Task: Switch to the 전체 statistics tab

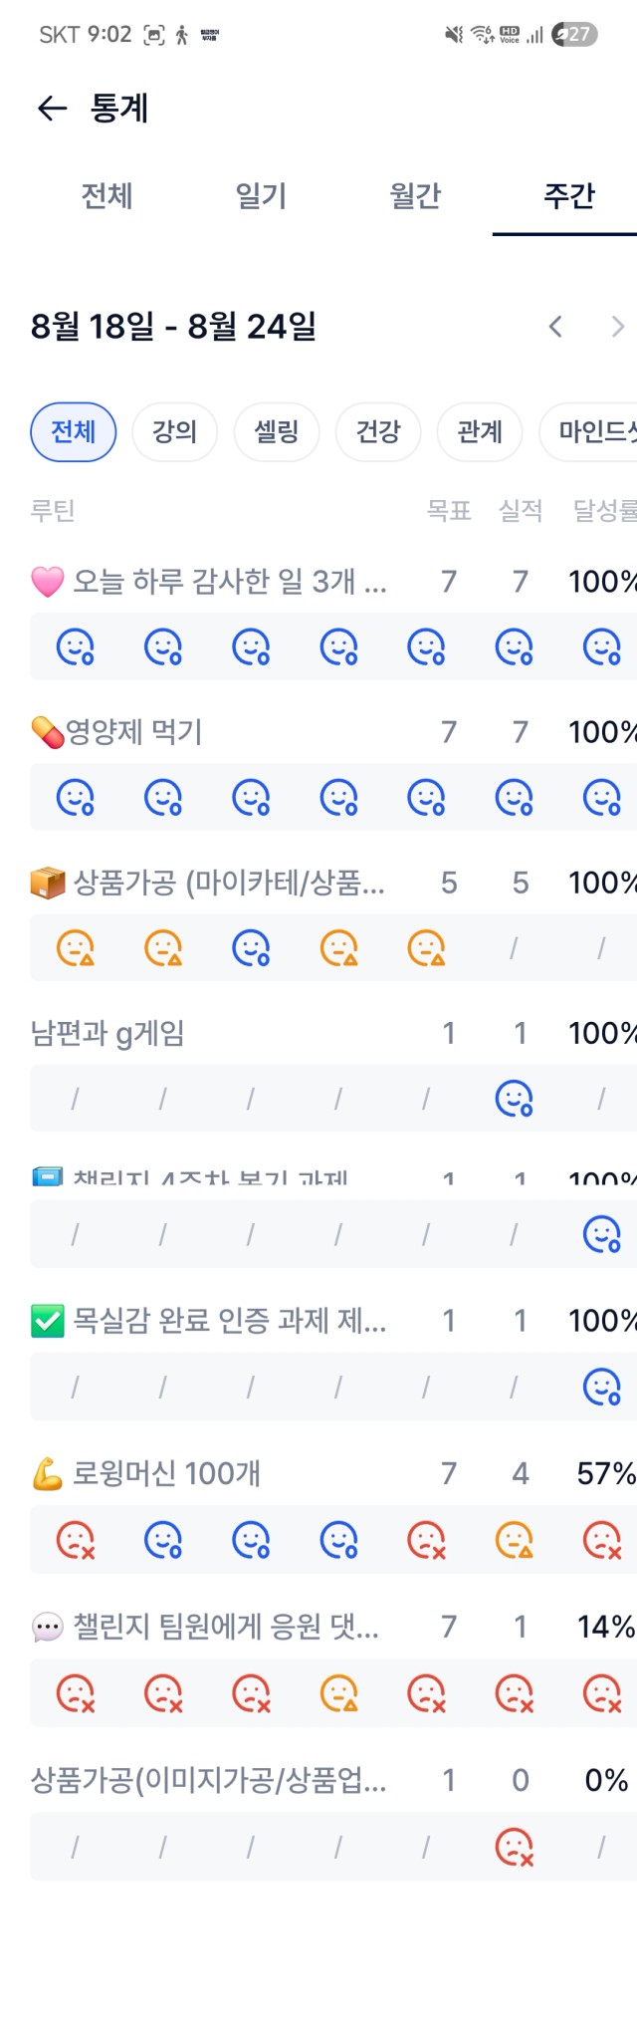Action: click(106, 195)
